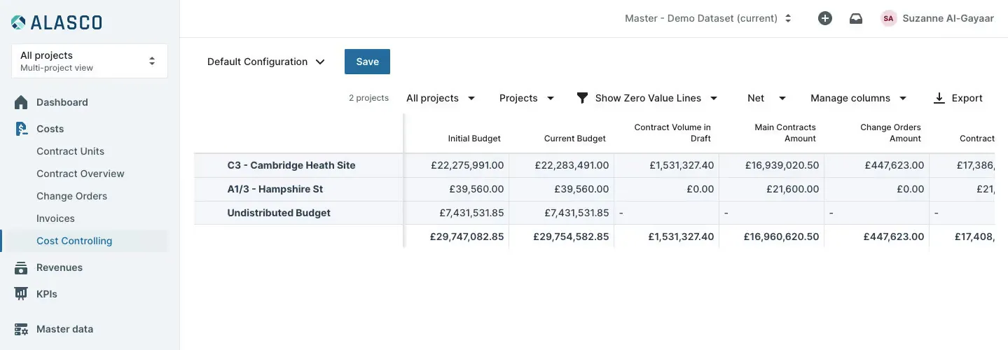The height and width of the screenshot is (350, 1008).
Task: Open the Net amount dropdown
Action: [767, 99]
